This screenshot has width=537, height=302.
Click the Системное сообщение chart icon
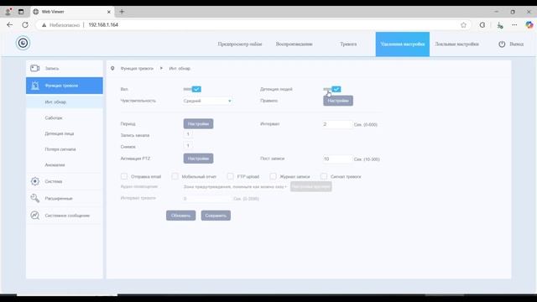point(35,215)
